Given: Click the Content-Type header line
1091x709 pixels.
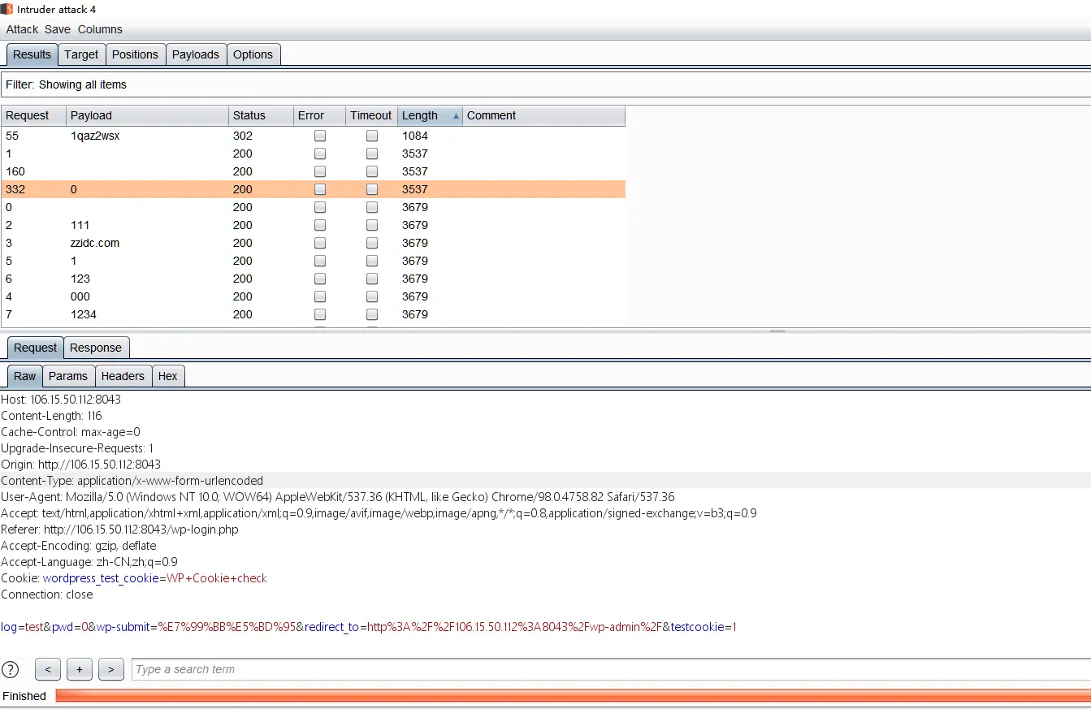Looking at the screenshot, I should (x=132, y=481).
